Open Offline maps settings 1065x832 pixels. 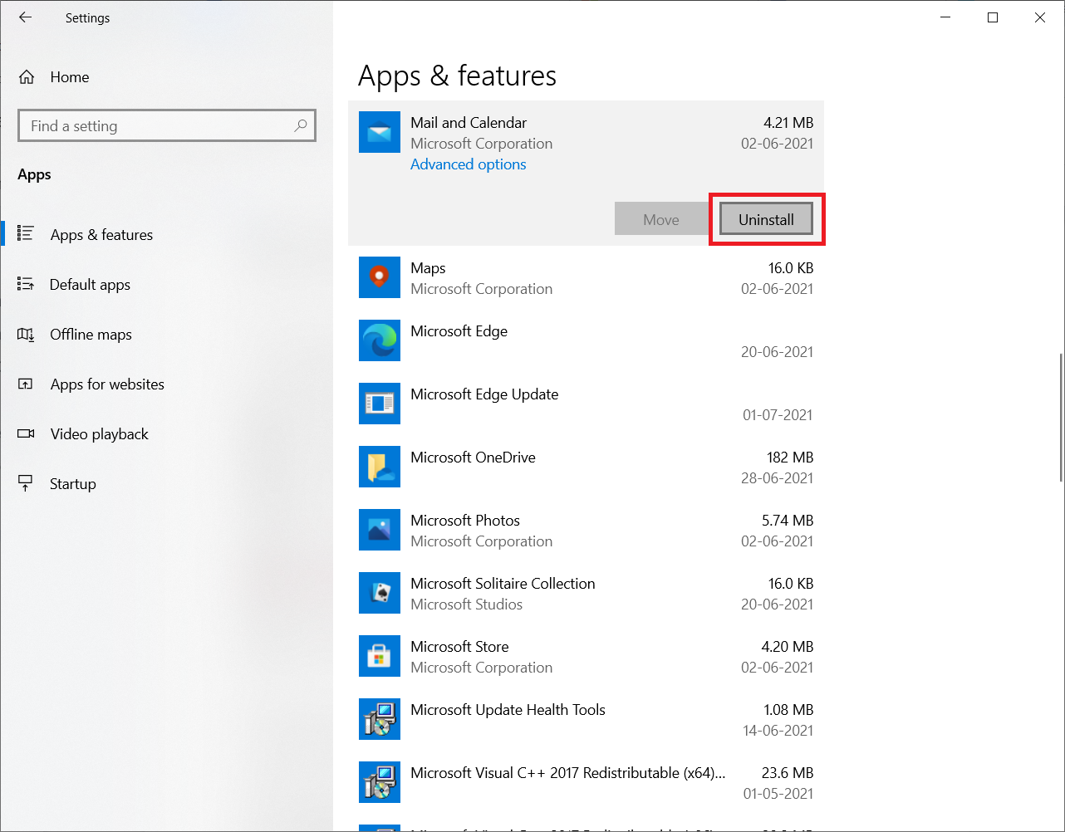point(91,335)
